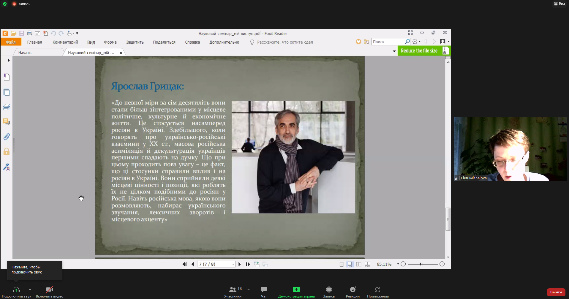The width and height of the screenshot is (569, 299).
Task: Click the email envelope icon in quick toolbar
Action: (x=37, y=34)
